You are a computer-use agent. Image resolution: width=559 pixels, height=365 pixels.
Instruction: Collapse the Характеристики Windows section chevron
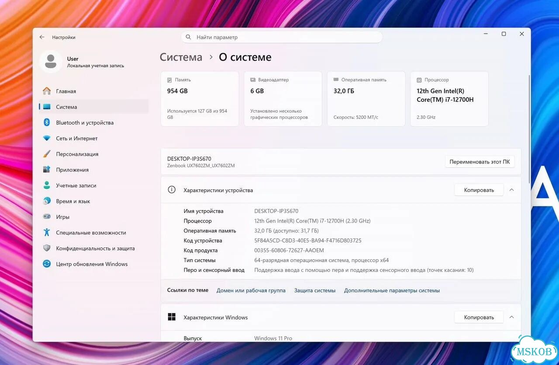pyautogui.click(x=511, y=317)
